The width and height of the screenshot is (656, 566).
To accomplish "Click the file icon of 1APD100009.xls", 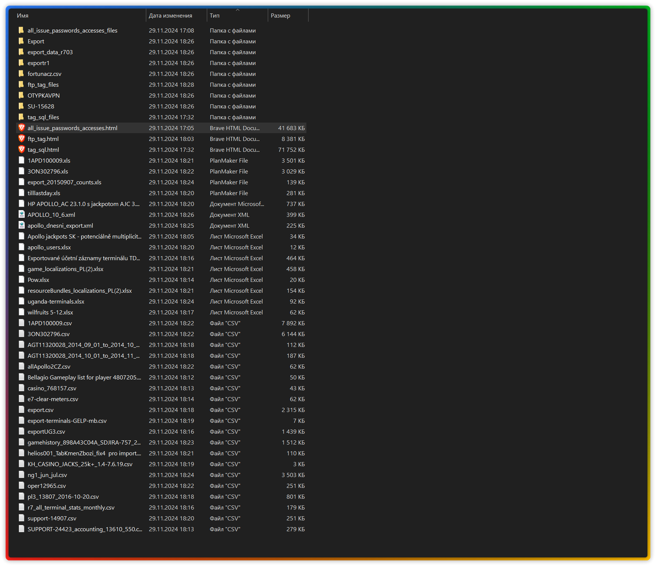I will [22, 160].
